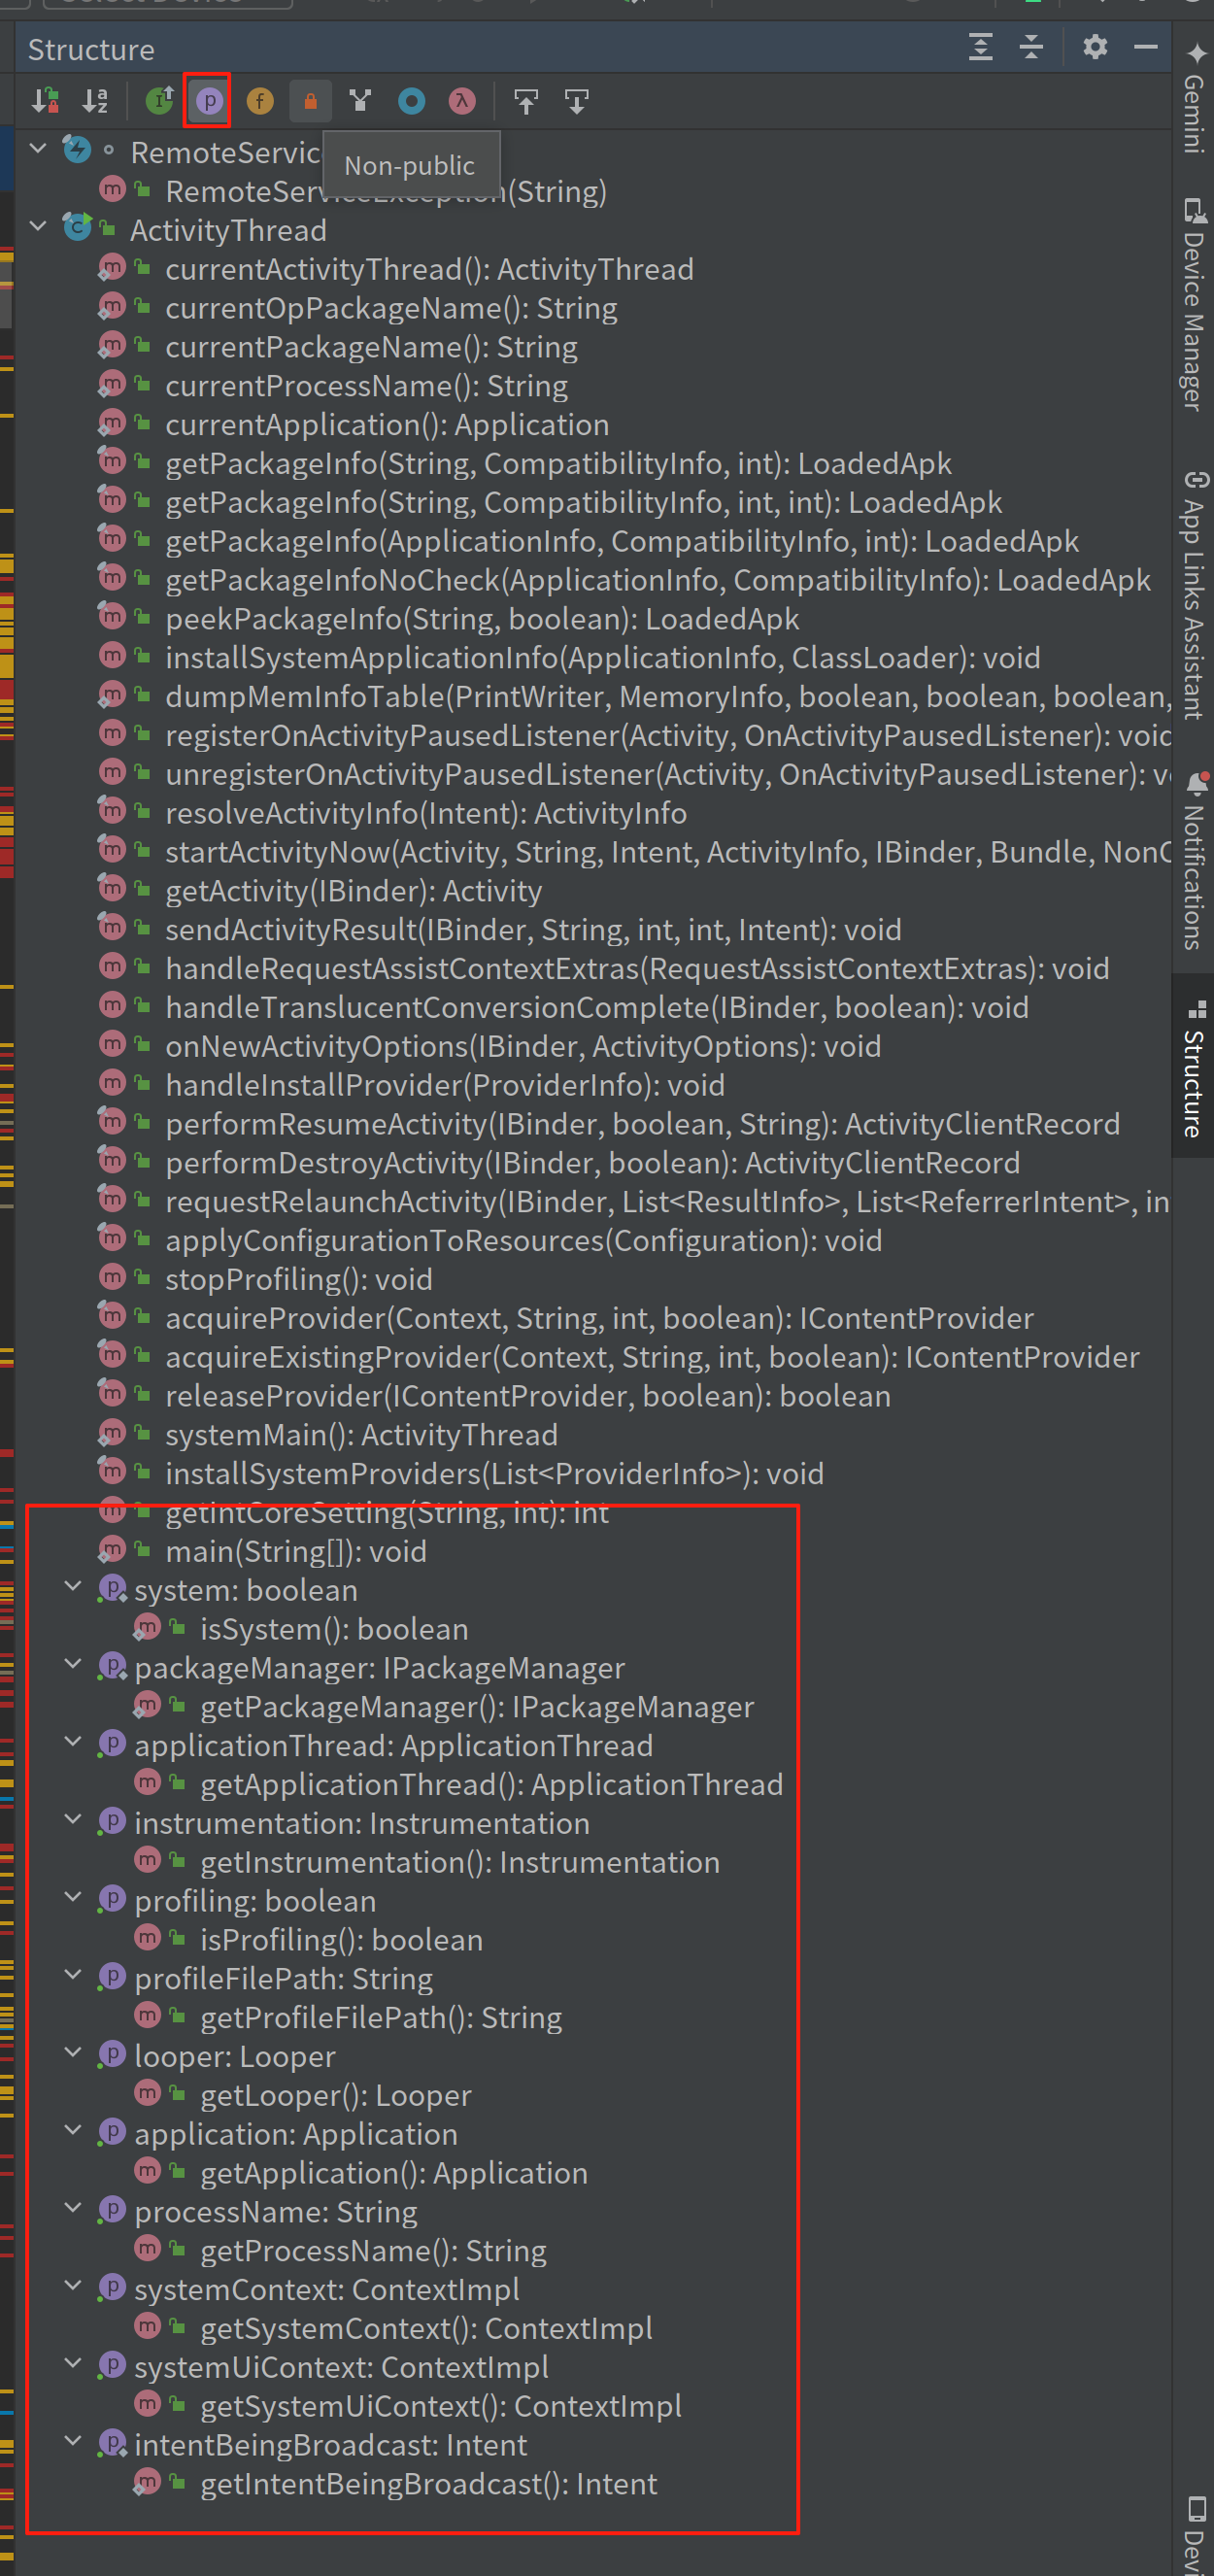Click property icon beside intentBeingBroadcast: Intent
Viewport: 1214px width, 2576px height.
(112, 2443)
